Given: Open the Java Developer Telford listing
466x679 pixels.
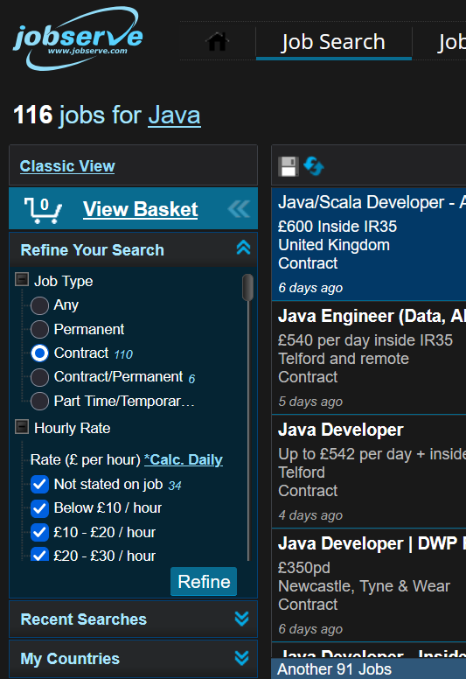Looking at the screenshot, I should tap(369, 472).
